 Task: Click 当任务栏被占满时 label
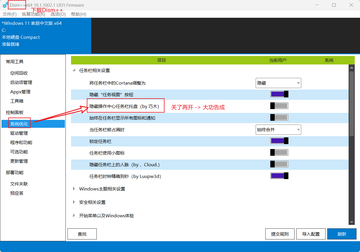(107, 130)
